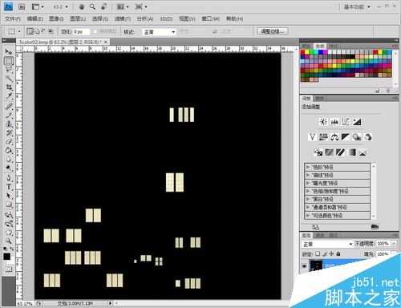Open the layer blend mode dropdown
The height and width of the screenshot is (308, 401).
[x=327, y=244]
